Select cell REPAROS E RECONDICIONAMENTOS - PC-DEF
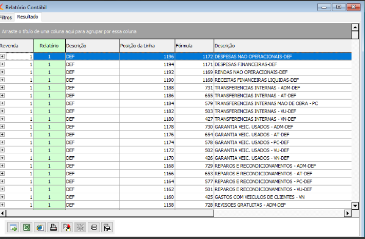 (282, 181)
